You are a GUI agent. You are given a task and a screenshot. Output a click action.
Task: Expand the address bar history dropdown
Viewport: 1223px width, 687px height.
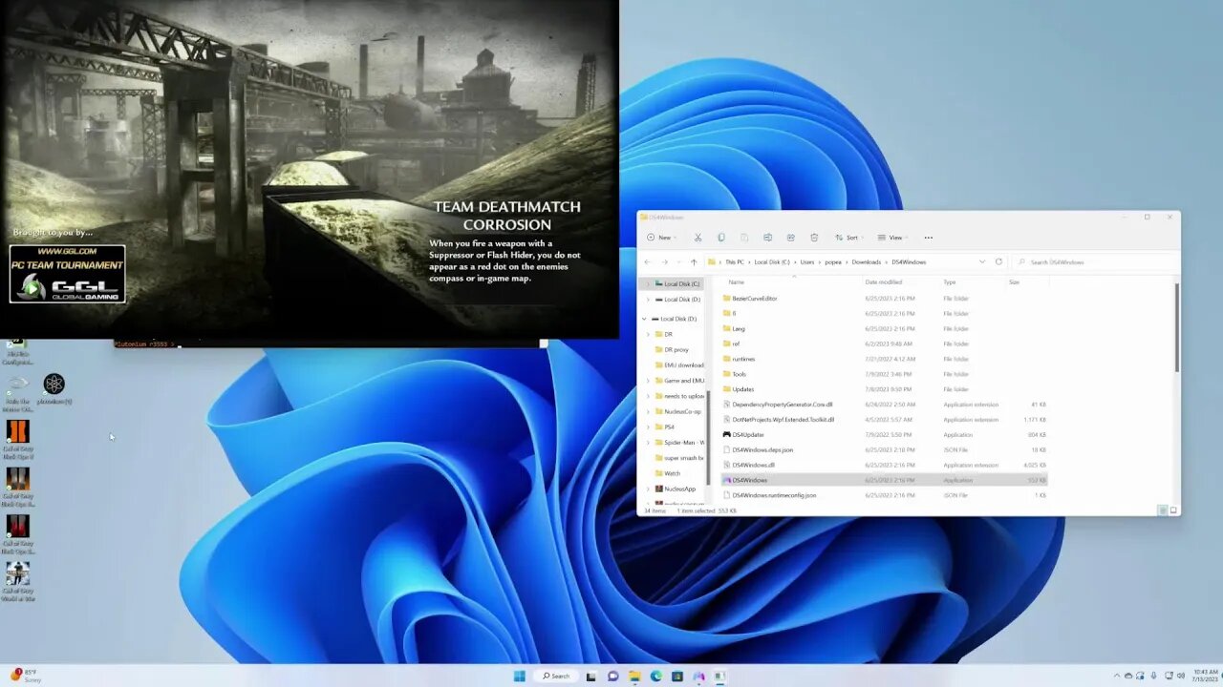point(981,261)
